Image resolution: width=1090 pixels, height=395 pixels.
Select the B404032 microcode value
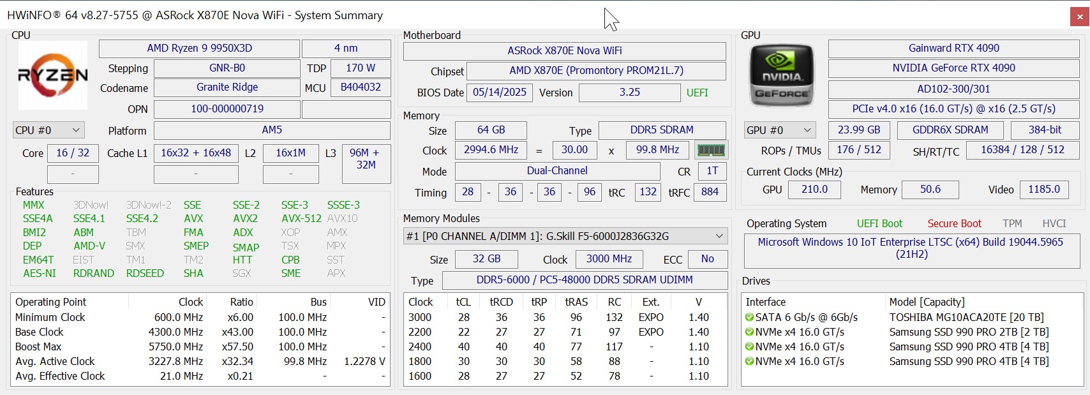click(361, 87)
